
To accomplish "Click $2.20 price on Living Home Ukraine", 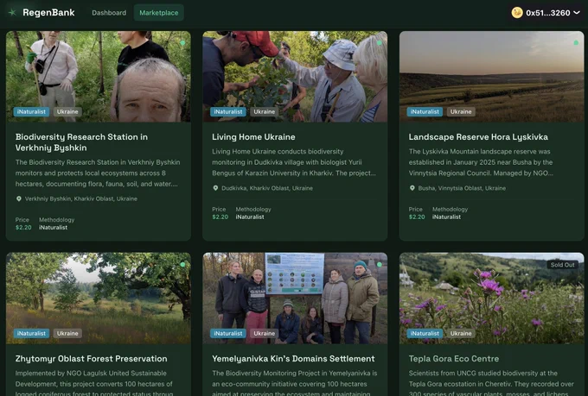I will point(220,217).
